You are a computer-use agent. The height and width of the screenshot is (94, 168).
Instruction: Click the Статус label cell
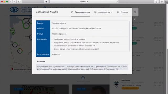[43, 34]
